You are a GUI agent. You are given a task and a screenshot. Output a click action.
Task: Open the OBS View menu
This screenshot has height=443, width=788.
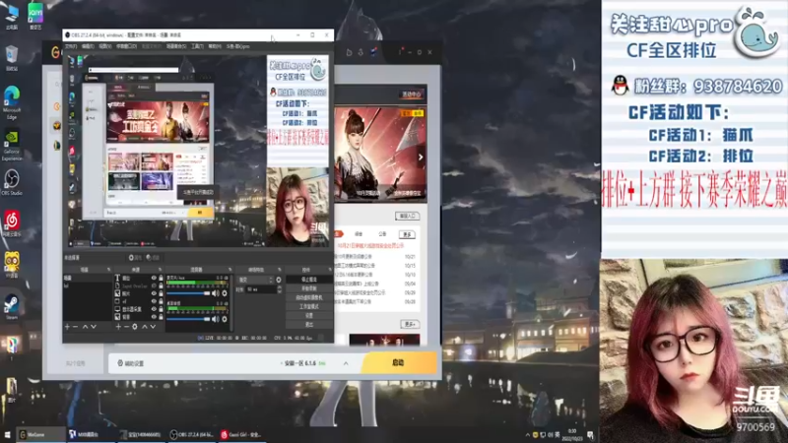point(105,46)
